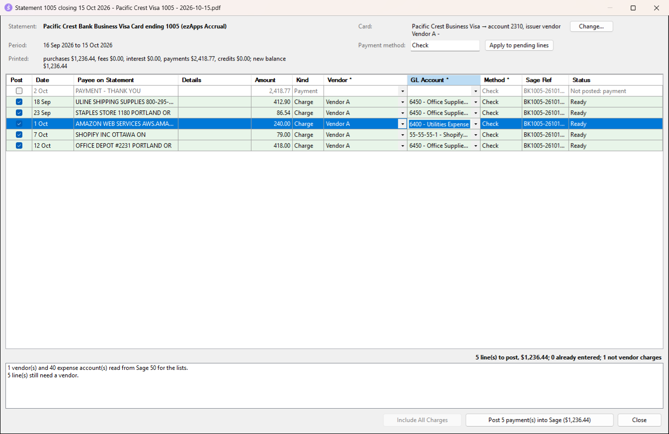Open GL Account dropdown on SHOPIFY row

tap(476, 135)
